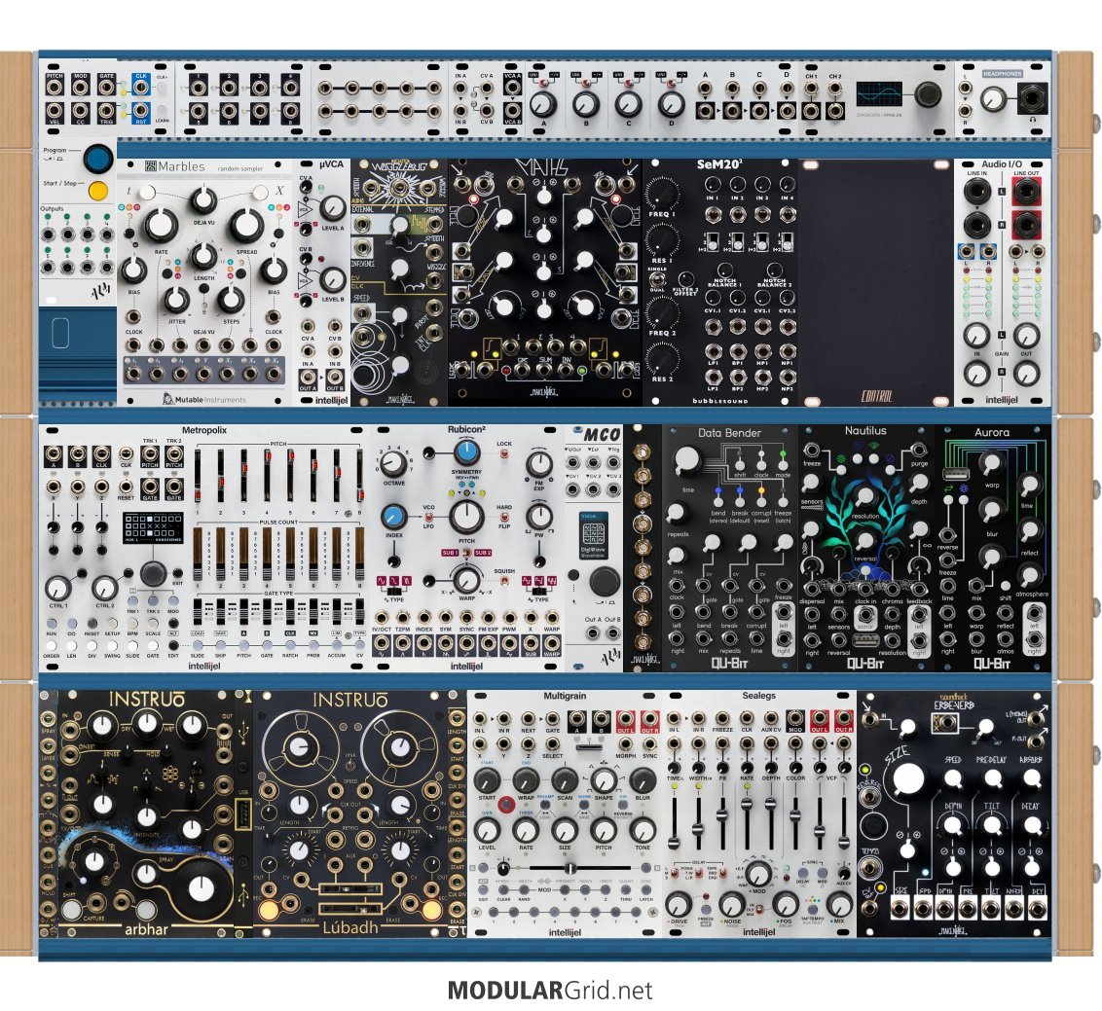Tap the Multigrain LATCH button
The image size is (1102, 1011).
645,891
